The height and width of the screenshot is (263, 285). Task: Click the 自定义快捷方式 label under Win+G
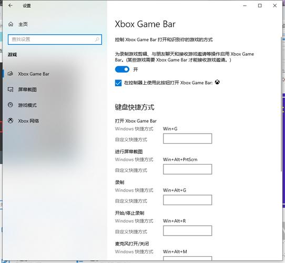131,140
